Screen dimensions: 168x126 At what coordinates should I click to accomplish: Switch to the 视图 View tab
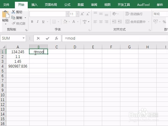[x=107, y=5]
